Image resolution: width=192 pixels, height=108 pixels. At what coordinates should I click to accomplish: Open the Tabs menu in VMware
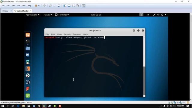click(24, 6)
